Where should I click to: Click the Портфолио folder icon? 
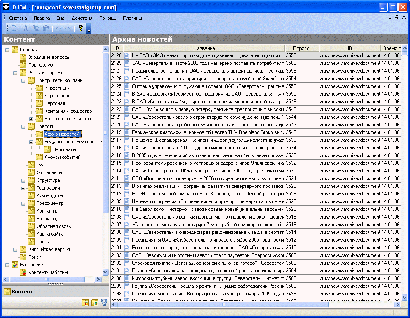(23, 65)
